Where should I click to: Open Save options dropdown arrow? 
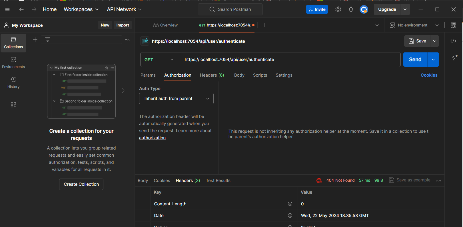pos(435,41)
